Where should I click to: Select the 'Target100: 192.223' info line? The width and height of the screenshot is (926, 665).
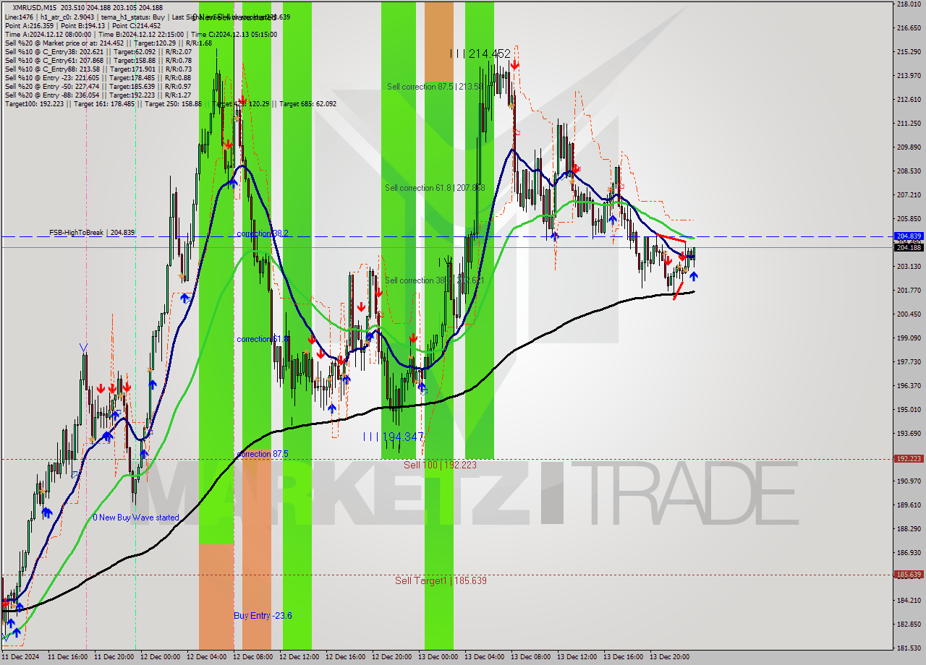170,103
